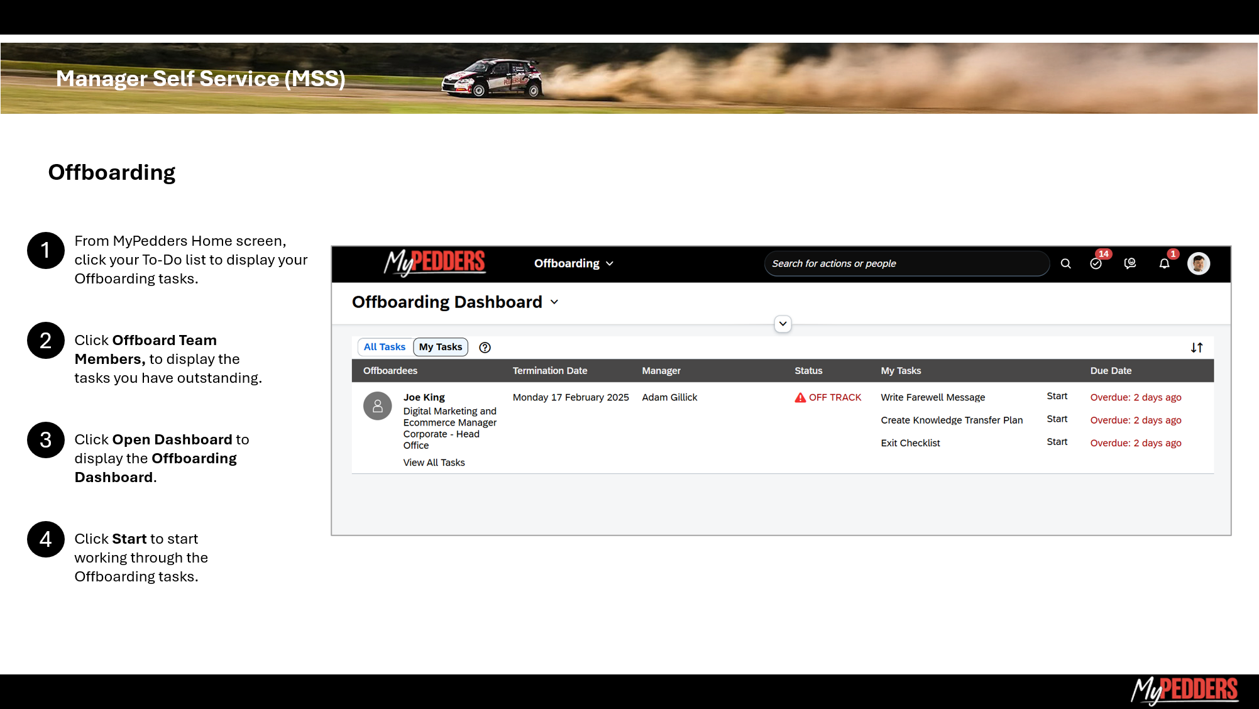Click the search magnifier icon

click(x=1065, y=264)
